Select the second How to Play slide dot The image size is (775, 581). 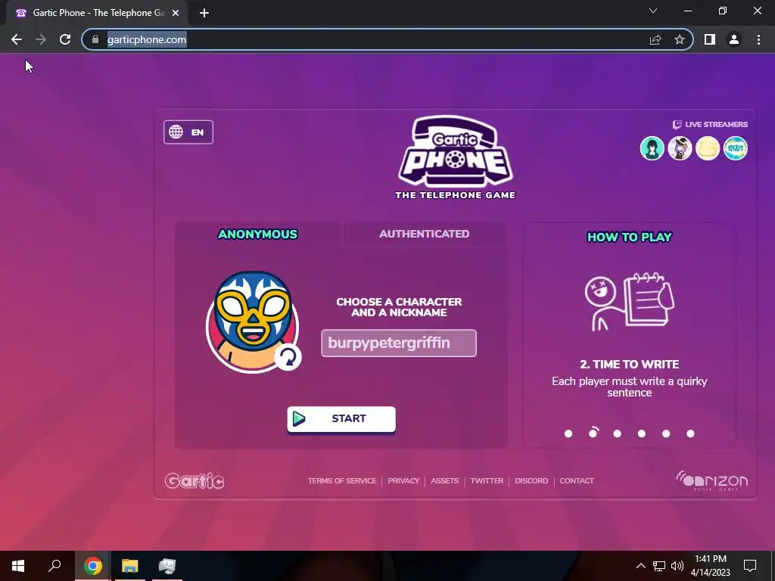click(593, 433)
